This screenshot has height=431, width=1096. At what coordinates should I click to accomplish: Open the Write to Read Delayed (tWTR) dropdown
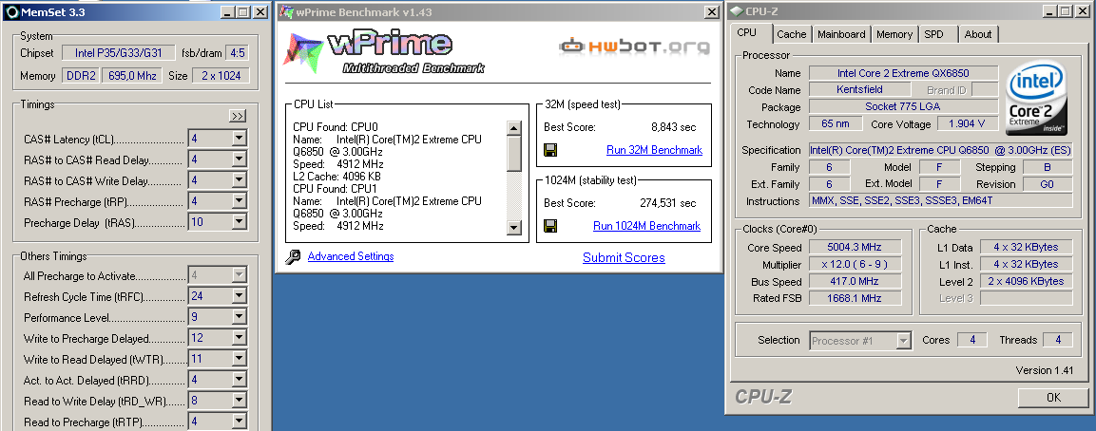click(239, 359)
